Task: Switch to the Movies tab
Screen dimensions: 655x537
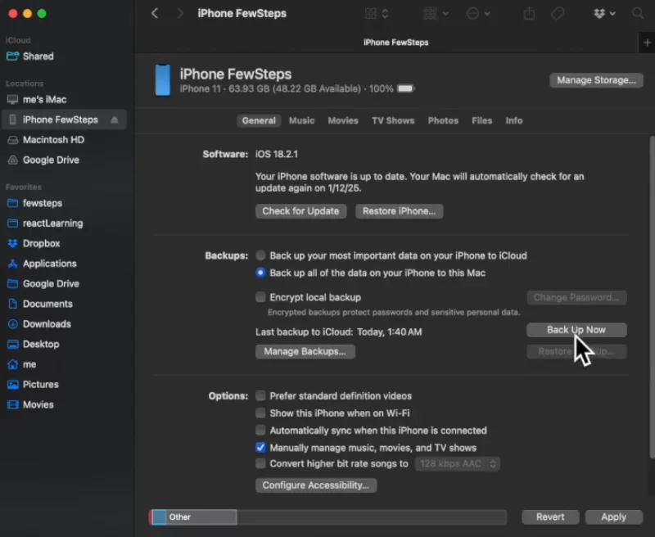Action: (x=343, y=120)
